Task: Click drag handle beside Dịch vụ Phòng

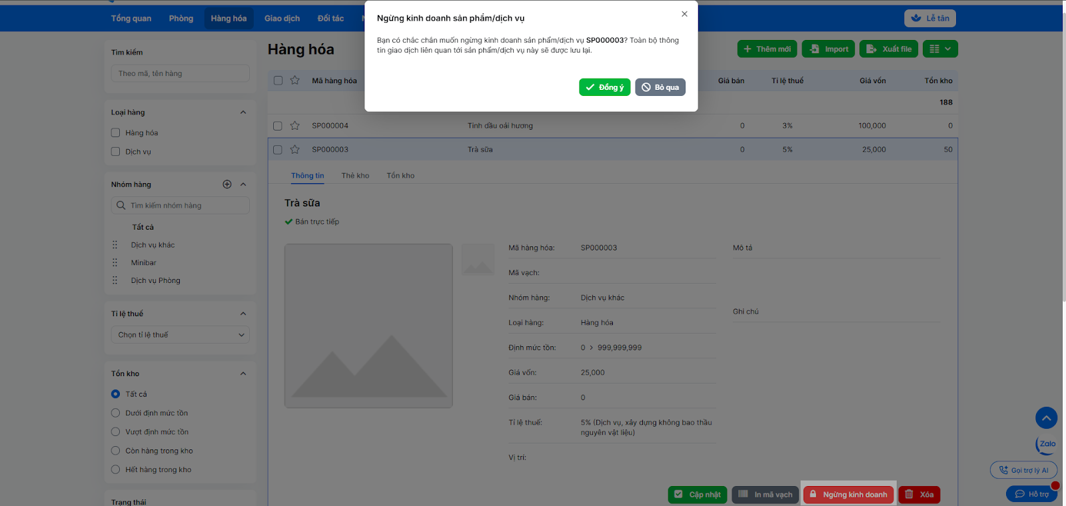Action: point(115,280)
